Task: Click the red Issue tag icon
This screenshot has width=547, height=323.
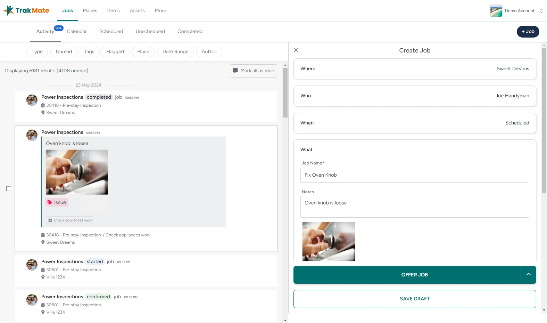Action: click(50, 202)
